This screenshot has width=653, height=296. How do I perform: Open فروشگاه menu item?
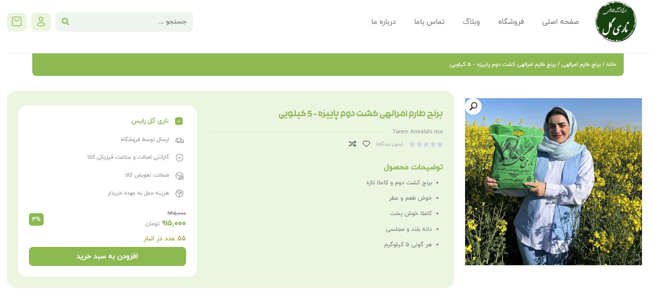[511, 22]
